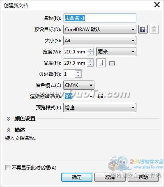This screenshot has height=187, width=164.
Task: Open the CMYK primary color mode dropdown
Action: click(79, 85)
